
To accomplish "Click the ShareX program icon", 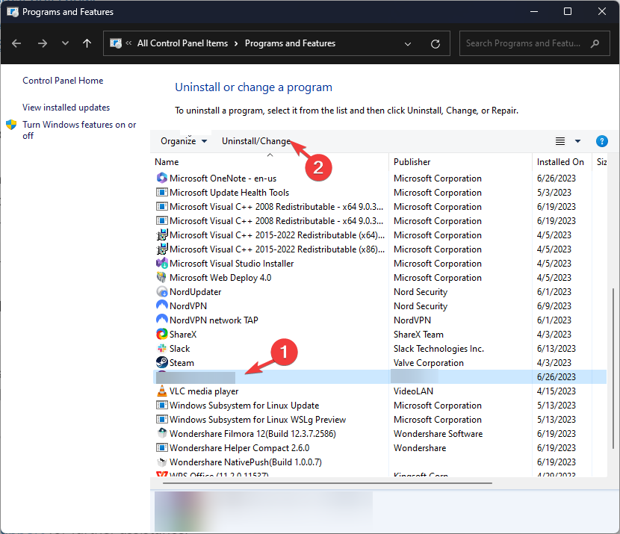I will (x=162, y=335).
